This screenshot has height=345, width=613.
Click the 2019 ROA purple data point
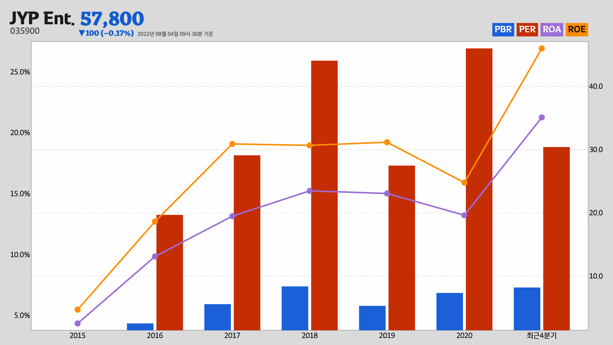(387, 194)
